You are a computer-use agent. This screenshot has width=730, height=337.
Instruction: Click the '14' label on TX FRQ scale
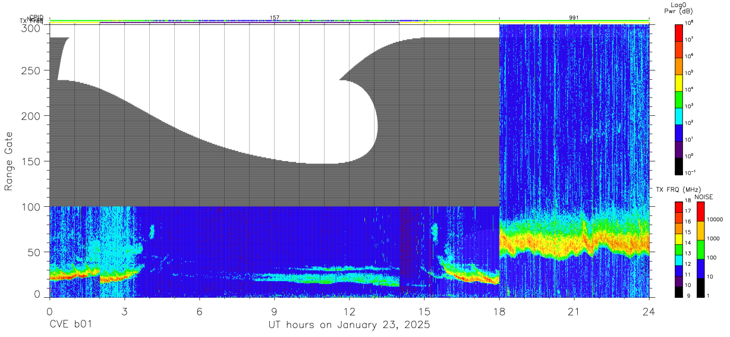(688, 242)
